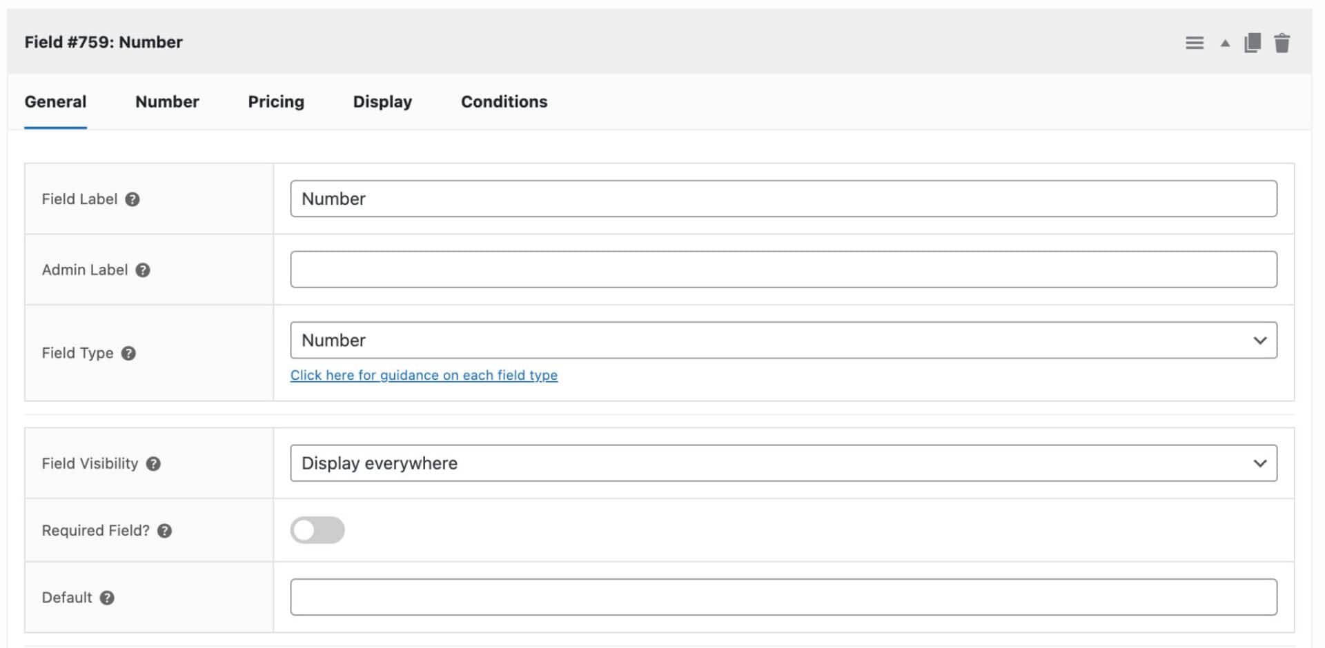Collapse the Field #759 panel
Screen dimensions: 1325x648
pyautogui.click(x=1224, y=42)
